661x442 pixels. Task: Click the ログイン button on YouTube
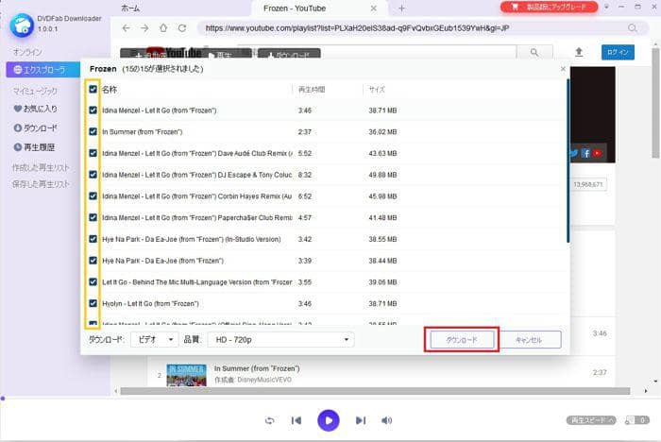click(x=618, y=52)
